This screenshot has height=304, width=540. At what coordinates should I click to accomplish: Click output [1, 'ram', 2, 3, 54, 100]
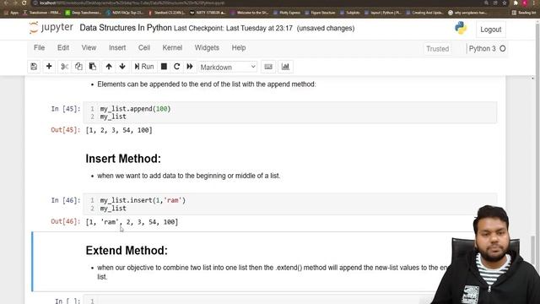[132, 222]
